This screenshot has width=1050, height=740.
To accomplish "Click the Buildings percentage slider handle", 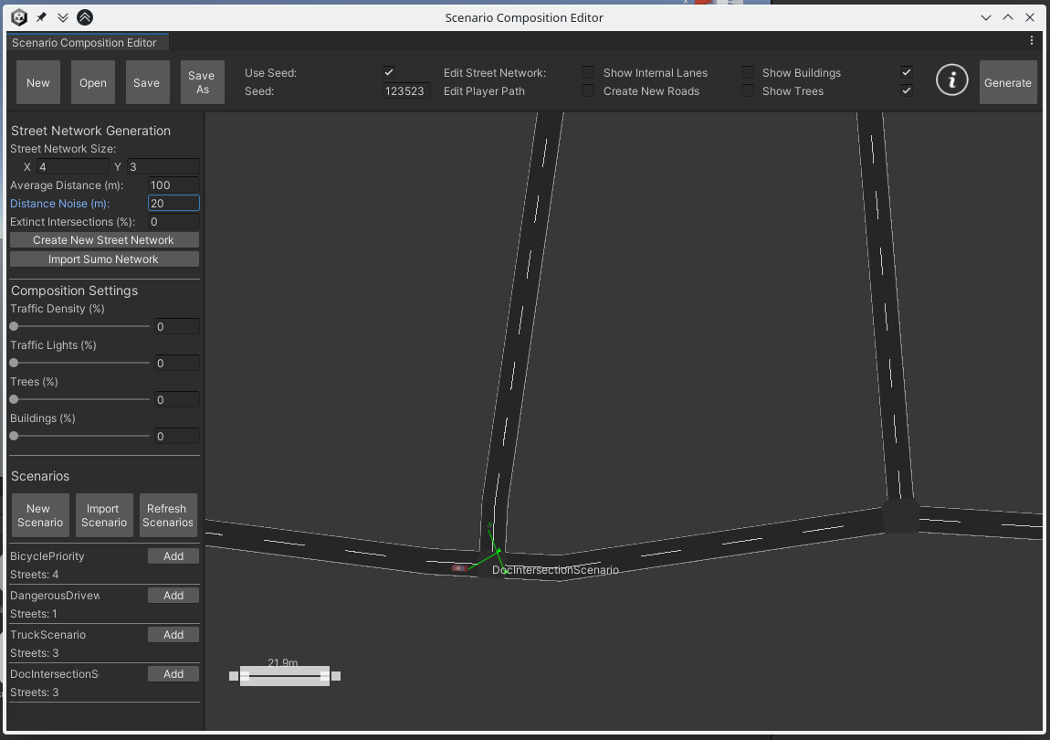I will click(x=14, y=436).
